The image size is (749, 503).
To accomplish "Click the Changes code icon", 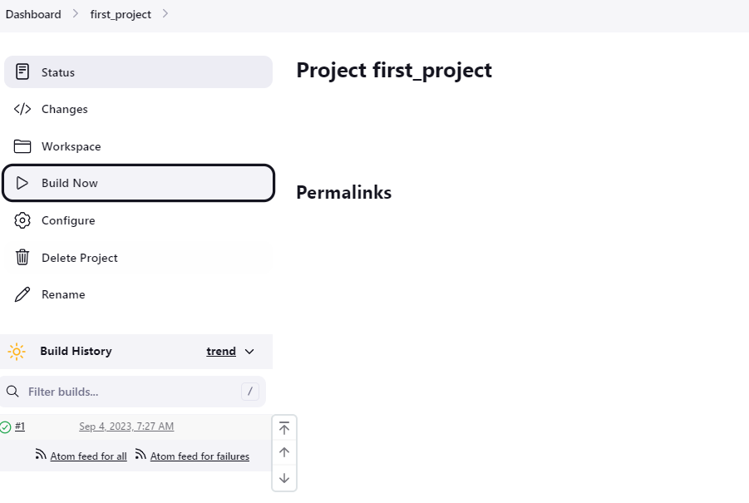I will click(22, 109).
